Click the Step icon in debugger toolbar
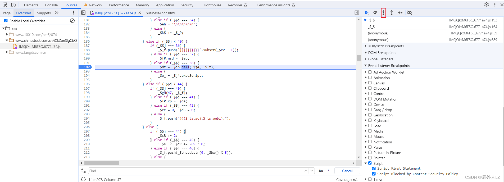This screenshot has height=182, width=504. tap(400, 13)
